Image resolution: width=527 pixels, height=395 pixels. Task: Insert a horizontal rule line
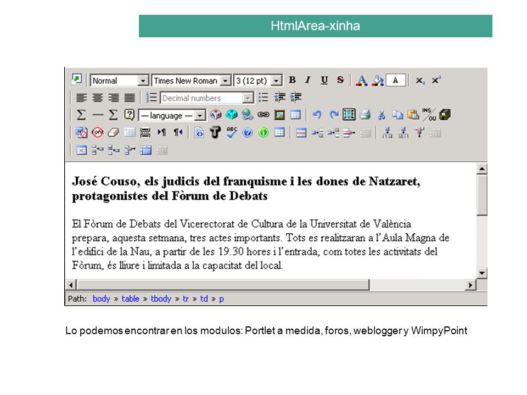[x=98, y=115]
